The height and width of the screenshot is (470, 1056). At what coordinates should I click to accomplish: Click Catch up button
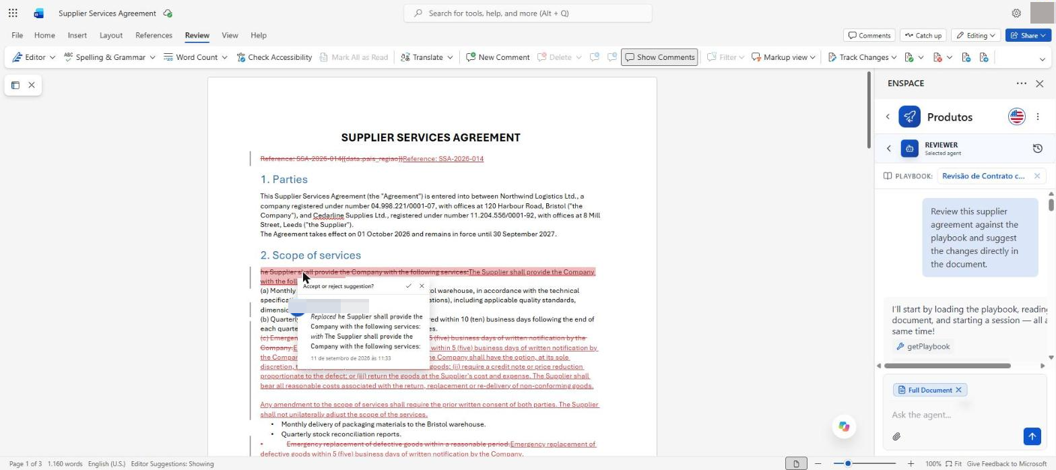(923, 35)
